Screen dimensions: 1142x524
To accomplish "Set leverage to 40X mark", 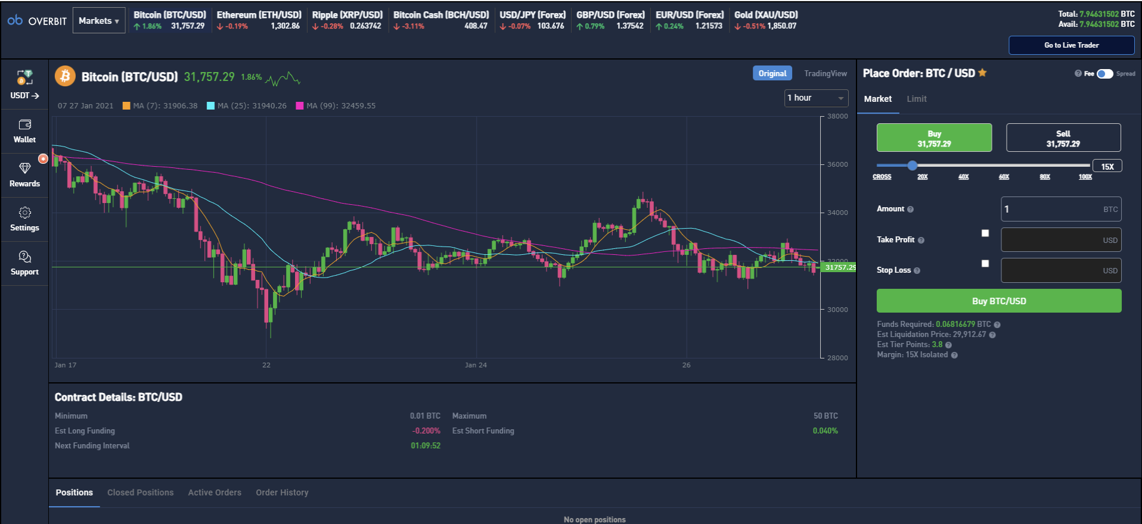I will pos(964,177).
